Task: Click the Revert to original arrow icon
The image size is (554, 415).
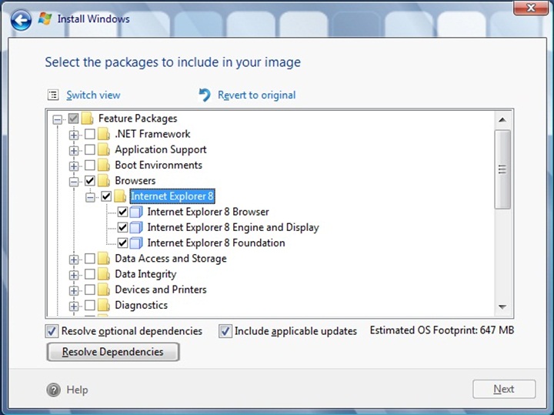Action: click(x=204, y=95)
